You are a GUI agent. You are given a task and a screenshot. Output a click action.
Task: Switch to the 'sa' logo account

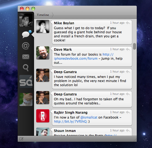coord(26,81)
